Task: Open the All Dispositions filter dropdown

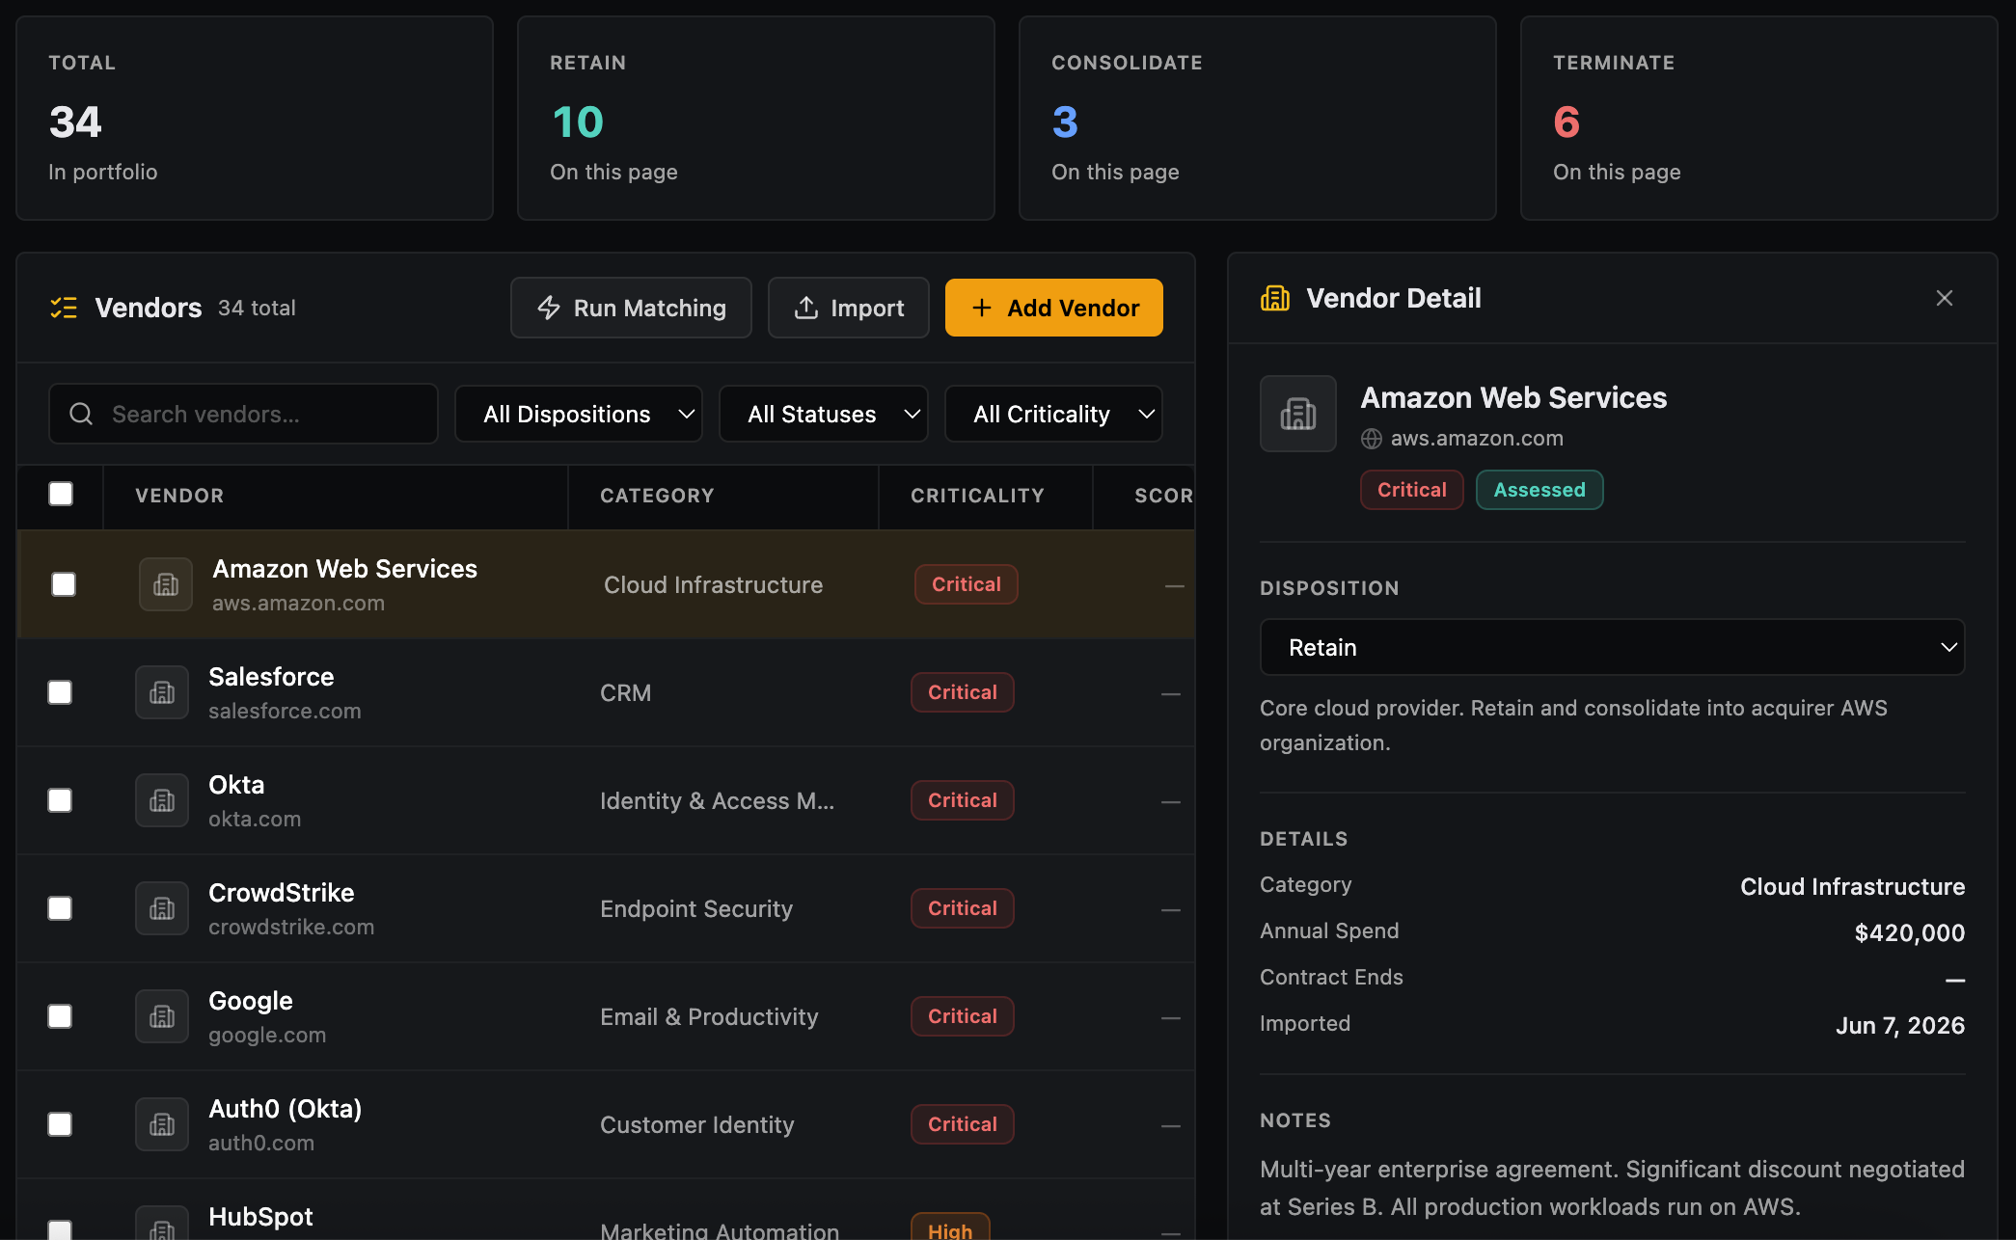Action: 579,414
